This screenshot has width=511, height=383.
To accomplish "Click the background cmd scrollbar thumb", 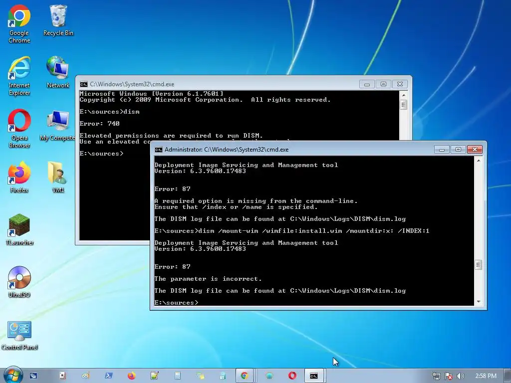I will (403, 105).
